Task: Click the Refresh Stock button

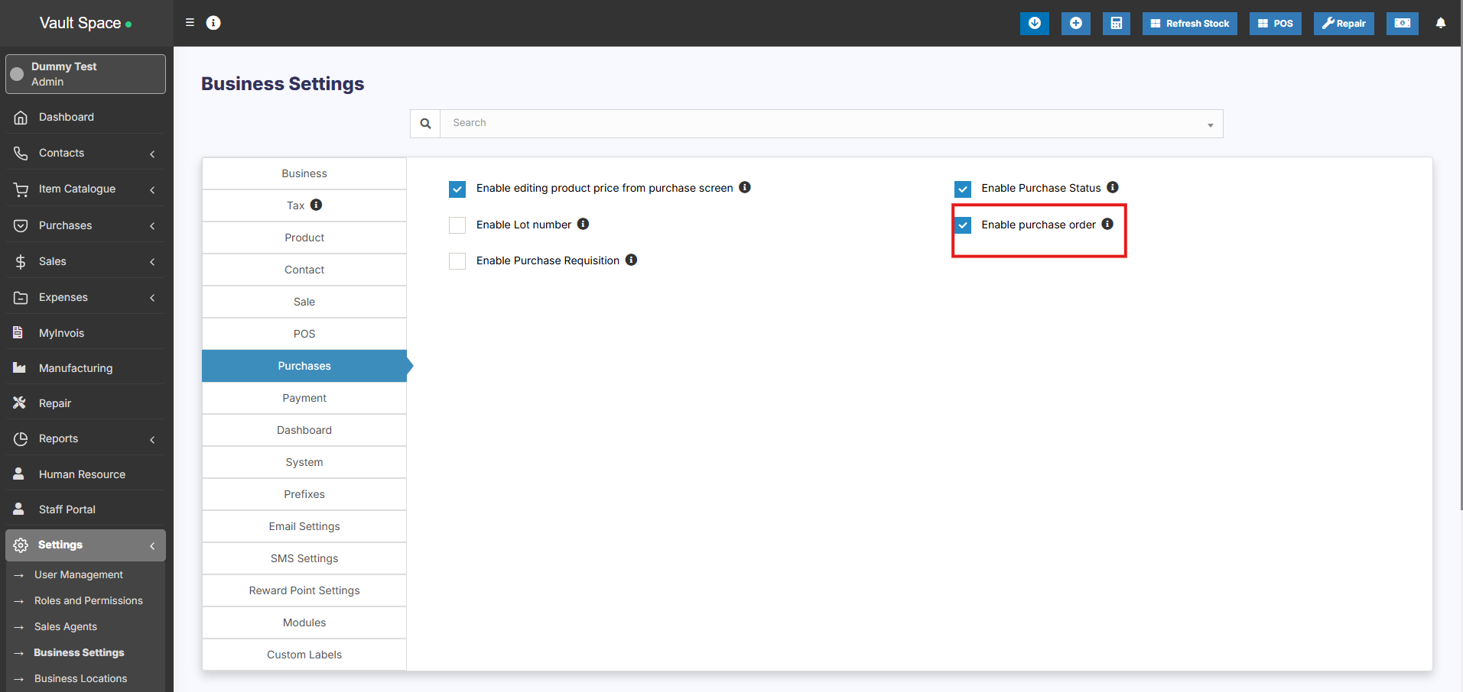Action: tap(1189, 23)
